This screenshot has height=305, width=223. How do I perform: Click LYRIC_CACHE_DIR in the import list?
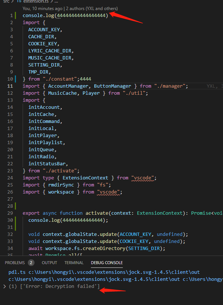tap(50, 51)
